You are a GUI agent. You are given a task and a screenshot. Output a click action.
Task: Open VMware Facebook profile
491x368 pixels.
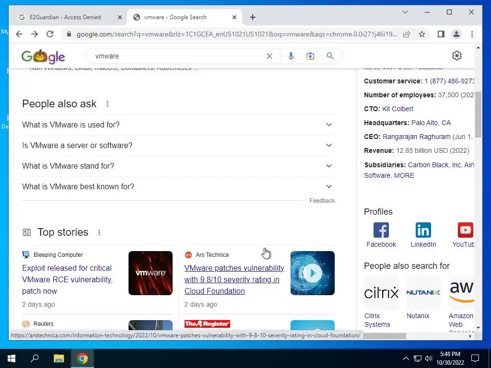[381, 235]
